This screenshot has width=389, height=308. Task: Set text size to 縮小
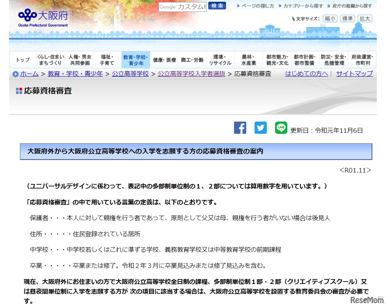(330, 18)
